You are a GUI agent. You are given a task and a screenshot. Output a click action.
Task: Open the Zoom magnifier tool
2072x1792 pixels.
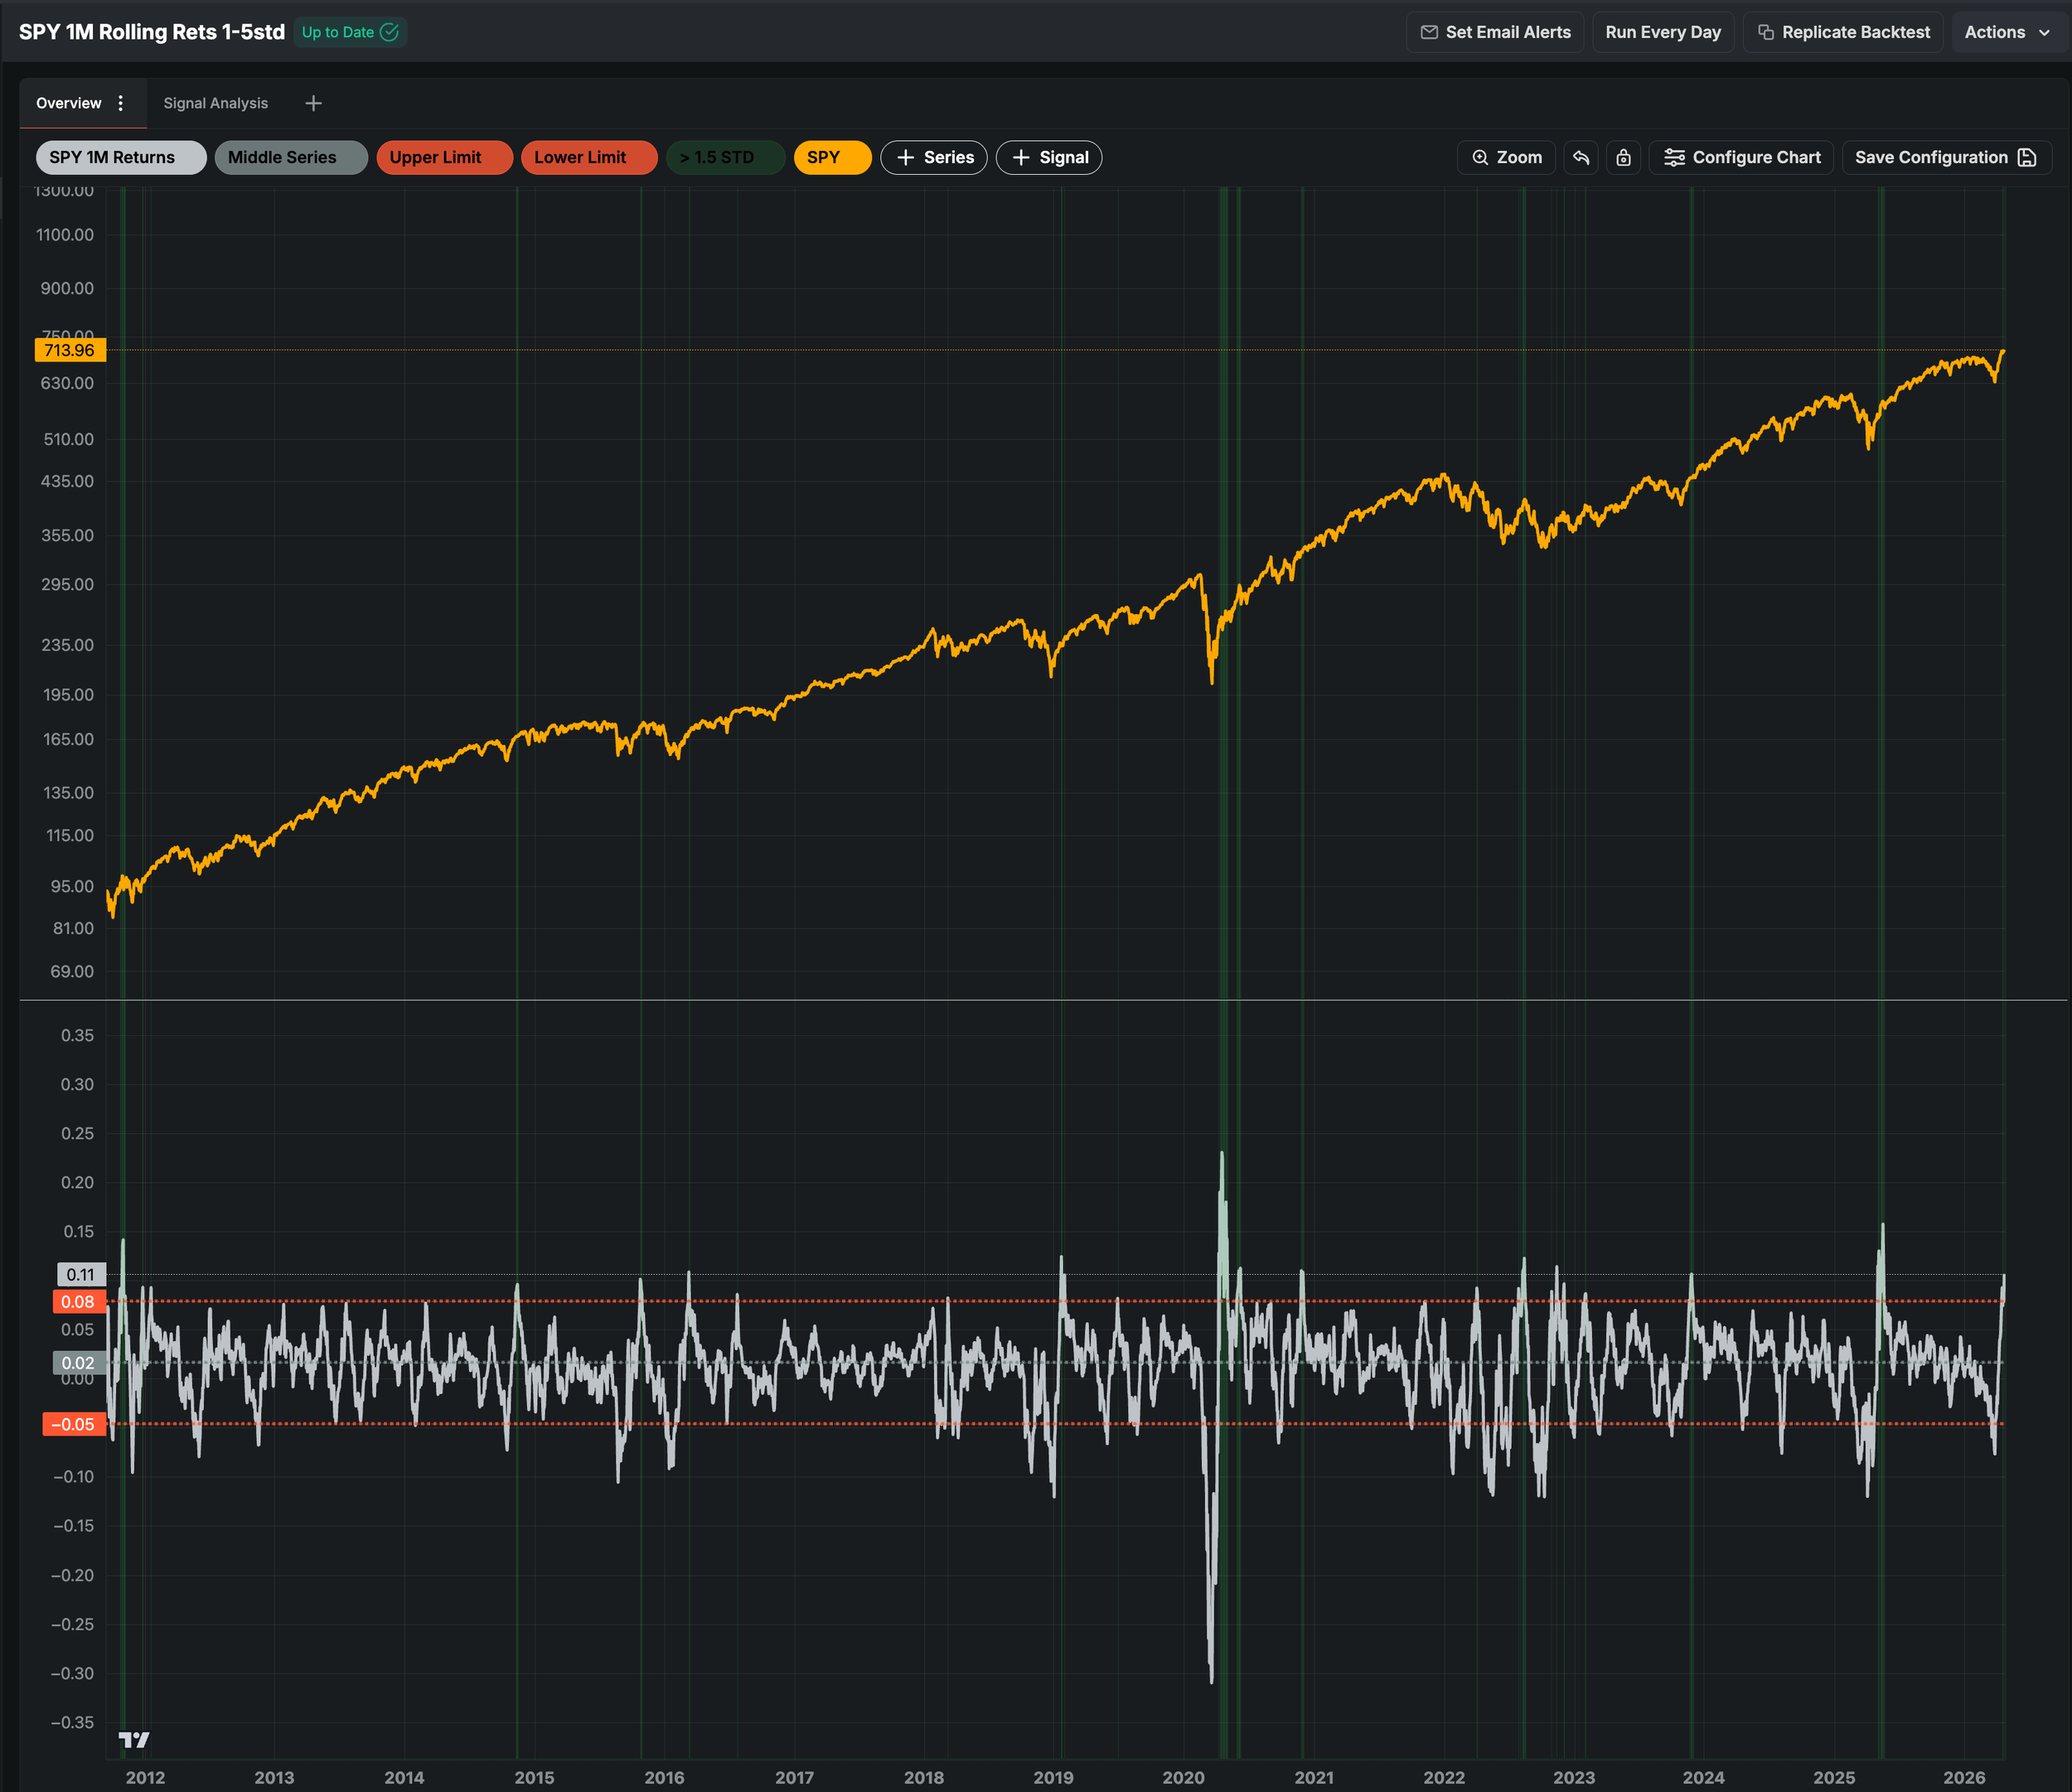coord(1506,158)
